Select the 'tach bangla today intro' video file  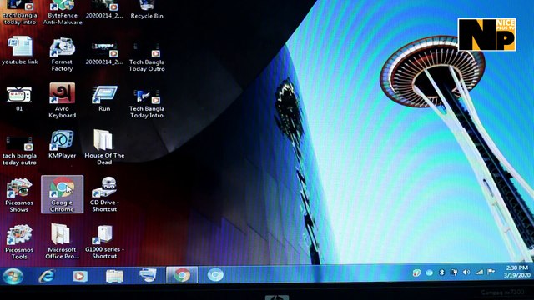point(20,12)
